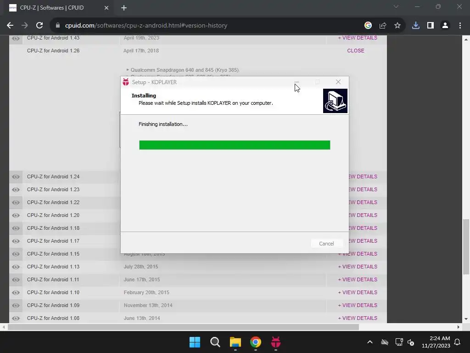Expand View Details for version 1.13
The image size is (470, 353).
coord(358,267)
